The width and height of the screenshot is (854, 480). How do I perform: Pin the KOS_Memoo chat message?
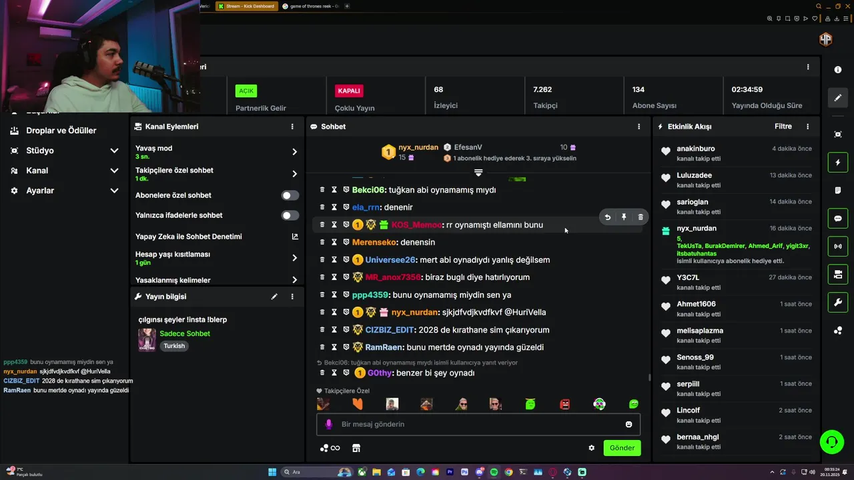[x=624, y=217]
